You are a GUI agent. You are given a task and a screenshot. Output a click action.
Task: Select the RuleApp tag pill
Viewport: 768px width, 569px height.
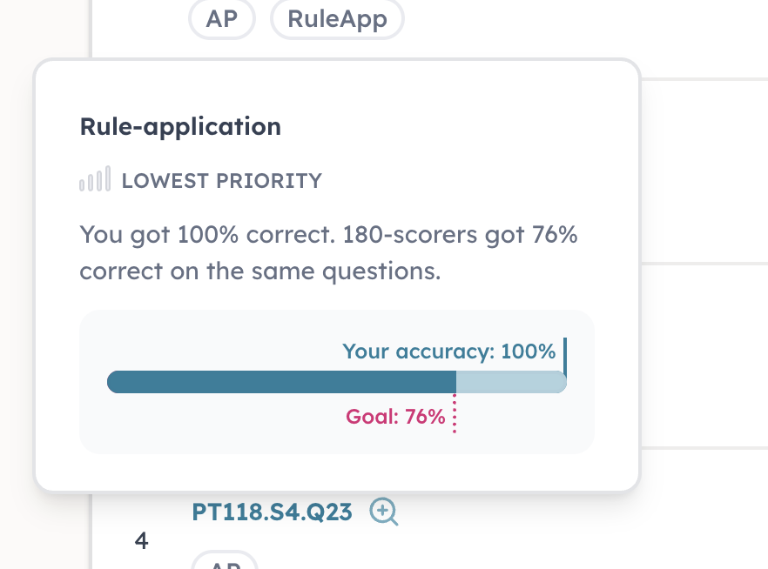(337, 19)
